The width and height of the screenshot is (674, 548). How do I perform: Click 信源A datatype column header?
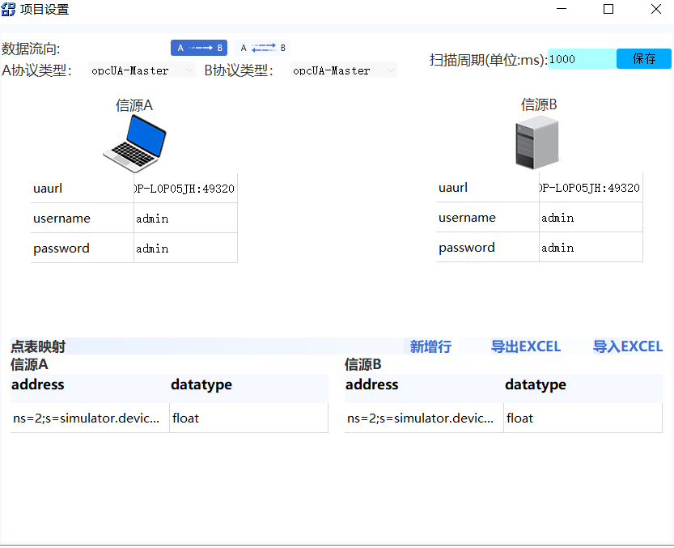pyautogui.click(x=249, y=389)
